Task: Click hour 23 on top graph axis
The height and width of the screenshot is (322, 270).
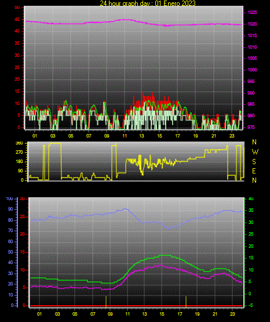Action: (232, 136)
